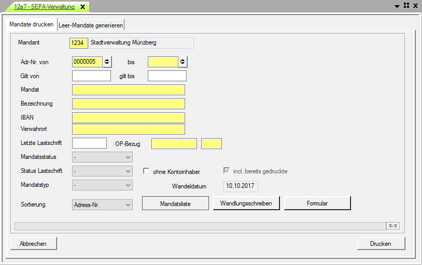Click the Mandatsliste button

coord(175,203)
